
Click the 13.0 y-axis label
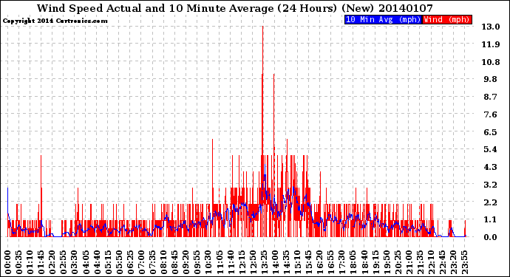(x=491, y=27)
